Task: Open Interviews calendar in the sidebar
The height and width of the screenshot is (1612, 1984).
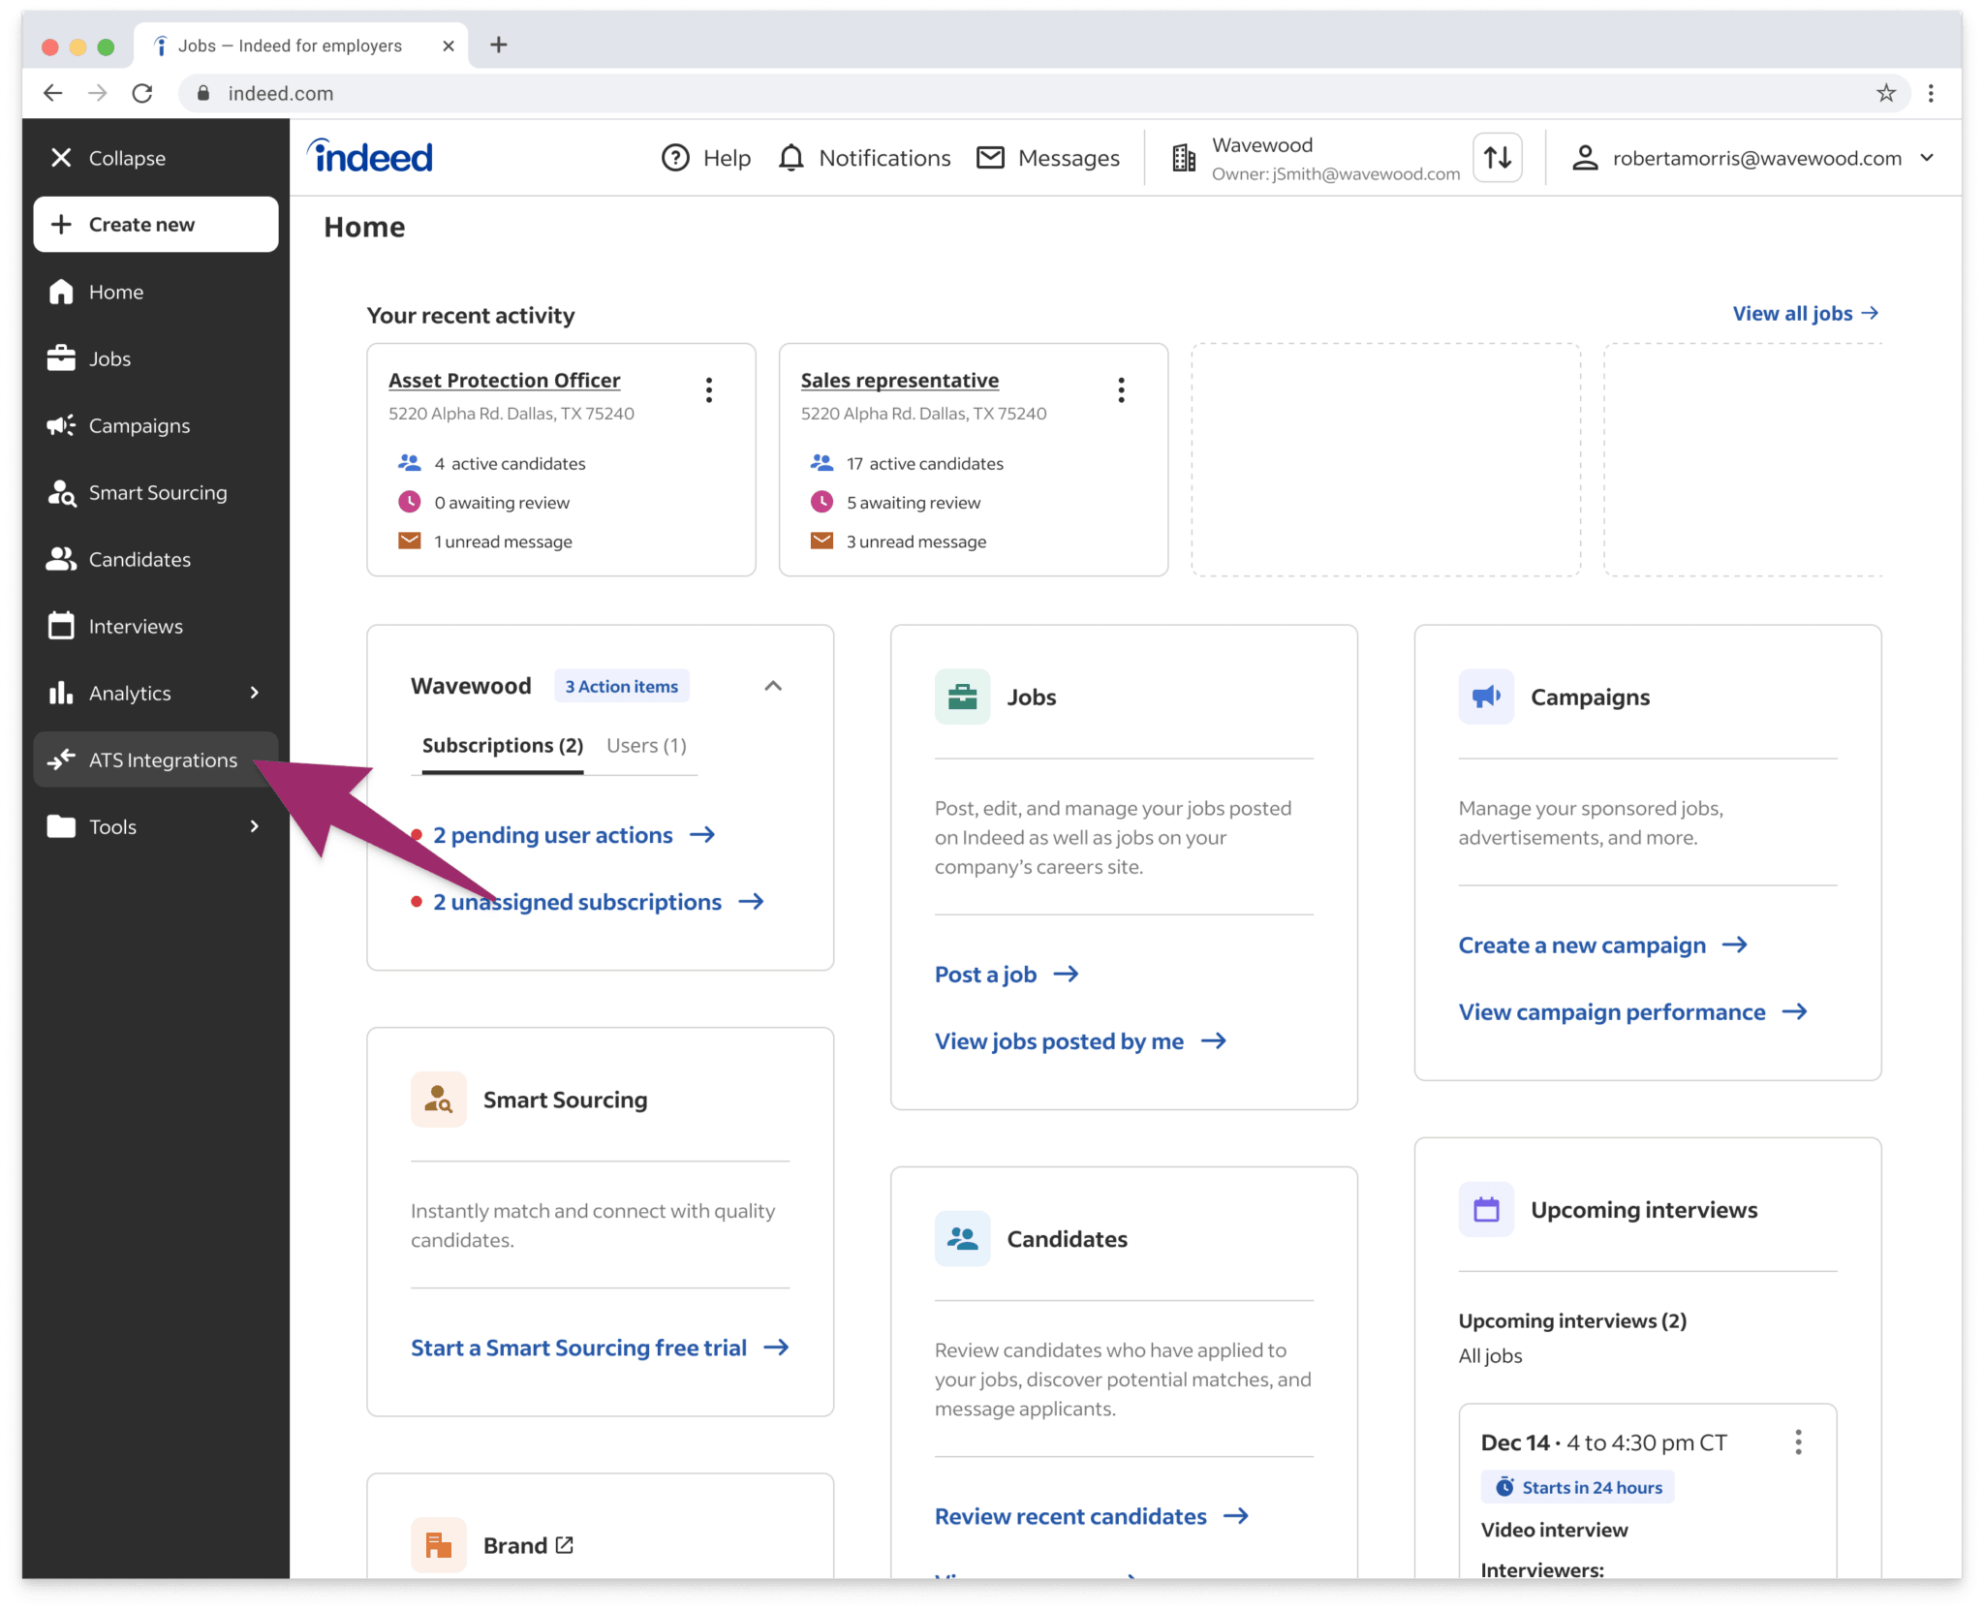Action: click(x=156, y=626)
